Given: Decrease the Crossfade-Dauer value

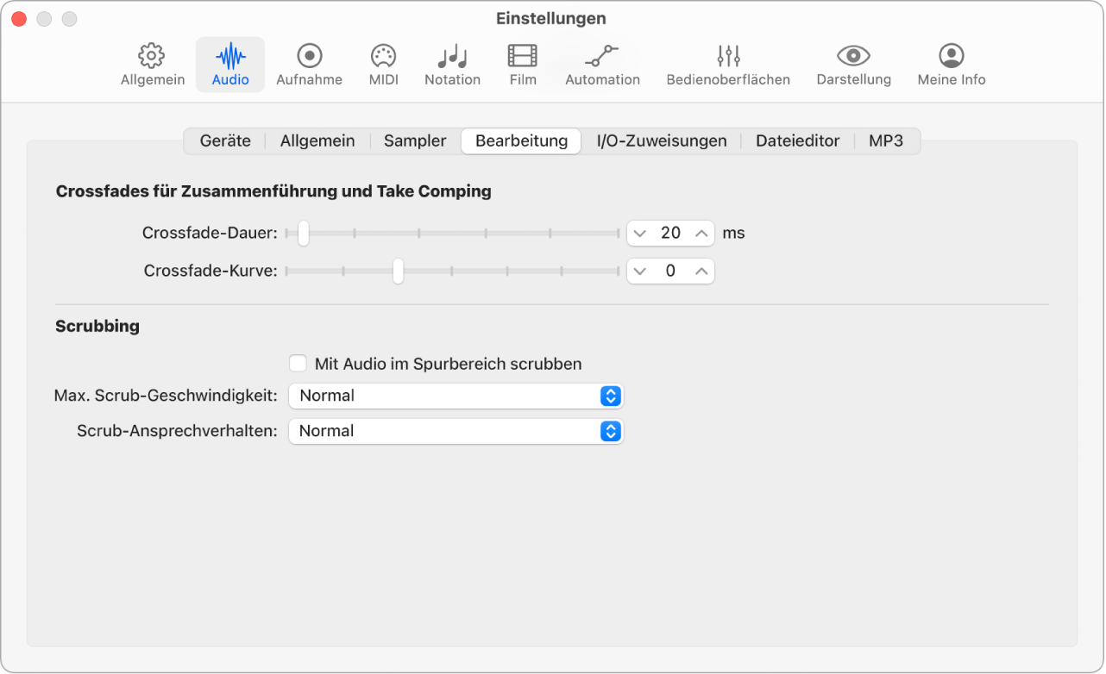Looking at the screenshot, I should click(641, 233).
